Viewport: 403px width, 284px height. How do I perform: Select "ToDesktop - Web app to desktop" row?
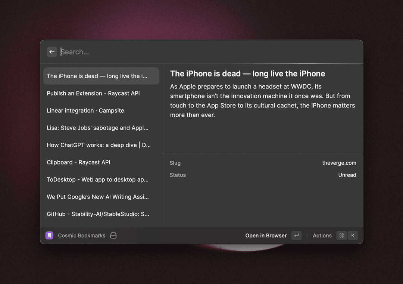pyautogui.click(x=101, y=180)
